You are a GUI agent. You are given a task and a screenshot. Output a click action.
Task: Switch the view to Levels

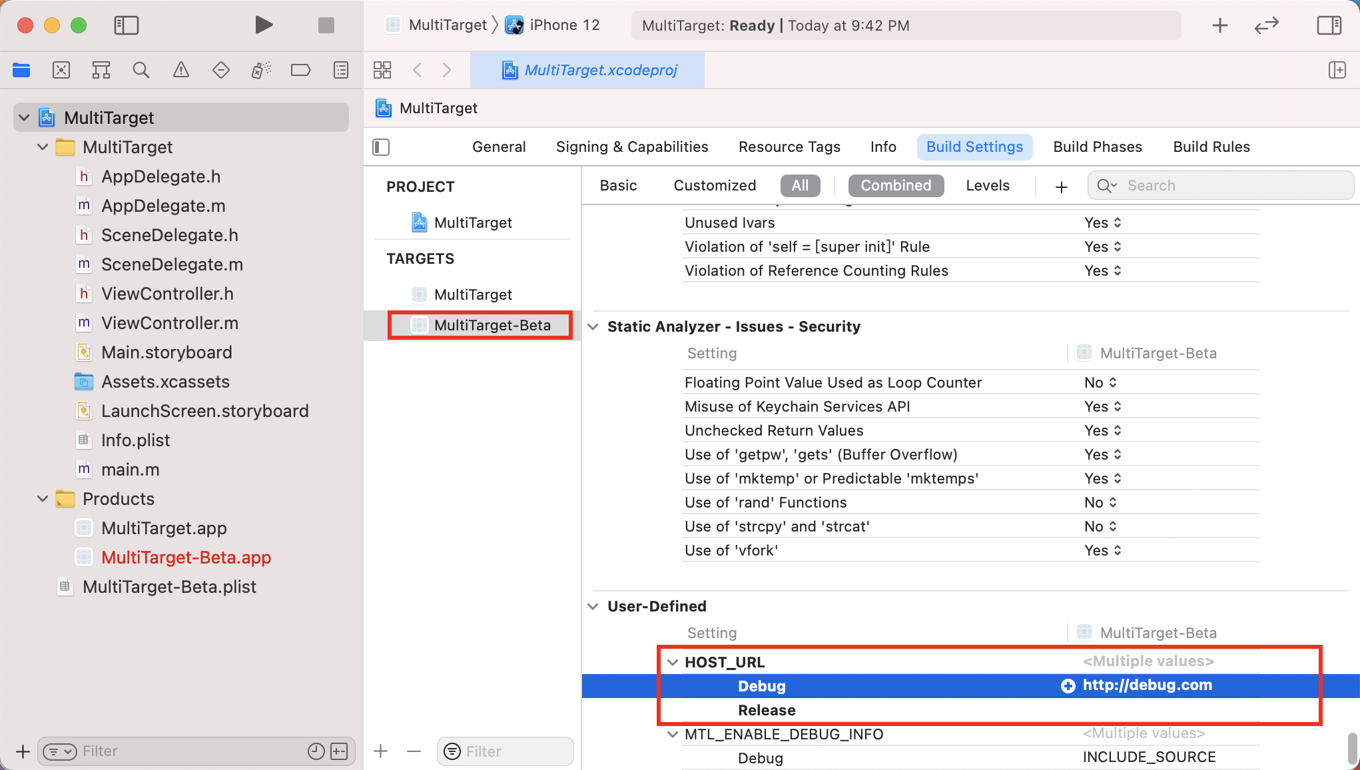(x=987, y=185)
